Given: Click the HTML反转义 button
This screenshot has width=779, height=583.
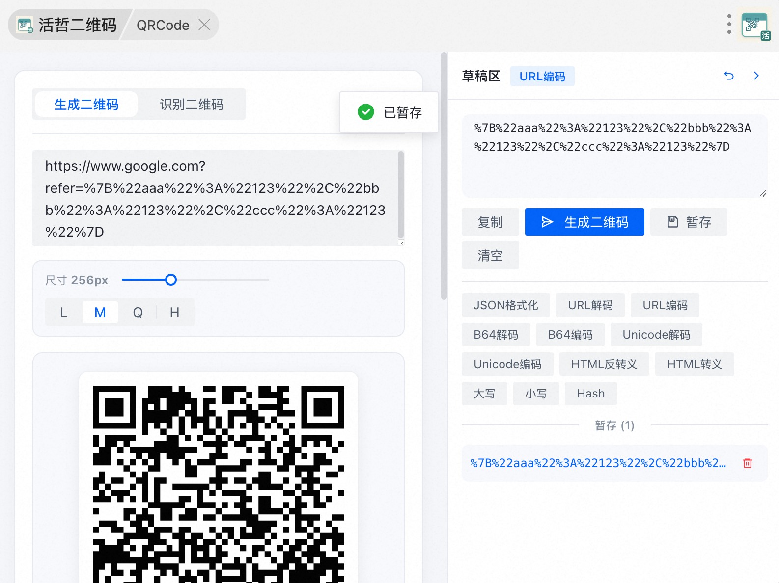Looking at the screenshot, I should click(604, 364).
